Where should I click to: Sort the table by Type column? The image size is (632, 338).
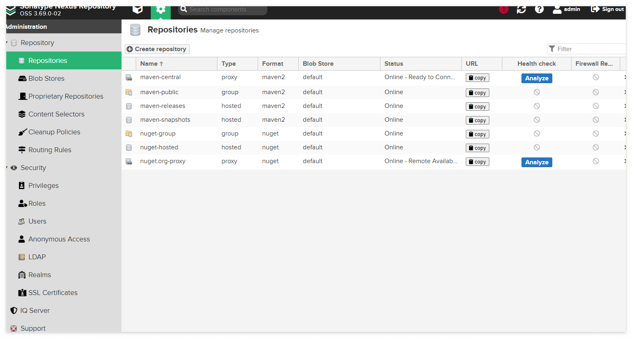pos(237,64)
